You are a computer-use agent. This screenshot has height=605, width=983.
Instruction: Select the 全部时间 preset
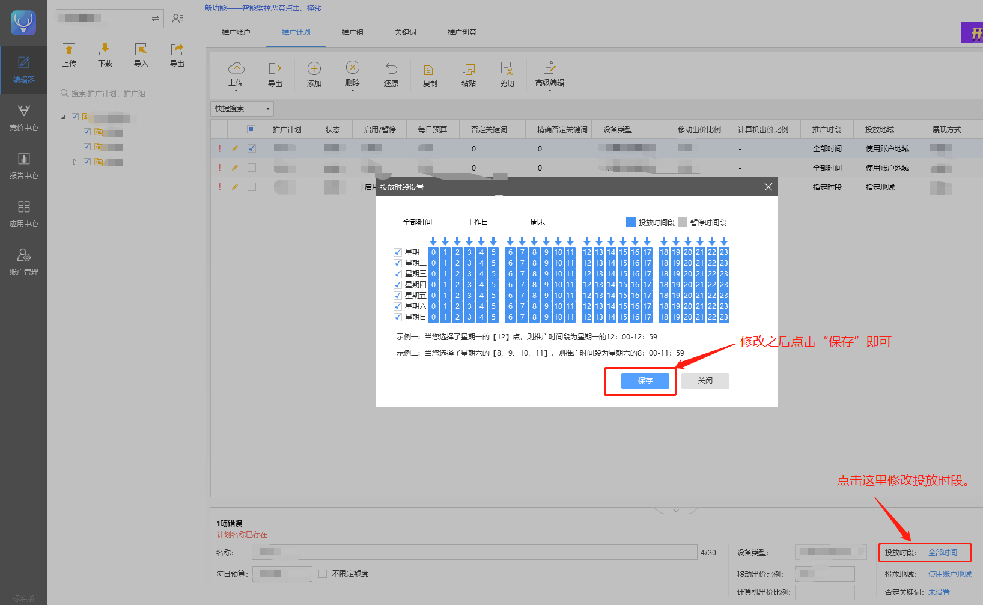(417, 222)
